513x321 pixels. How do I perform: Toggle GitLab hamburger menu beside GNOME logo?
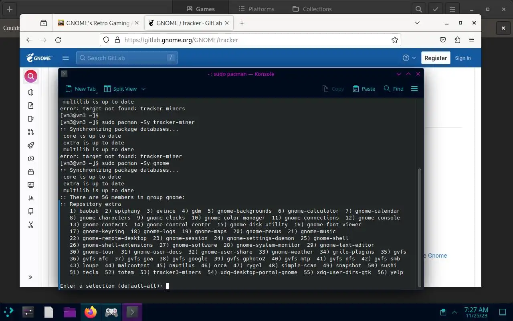click(x=66, y=58)
